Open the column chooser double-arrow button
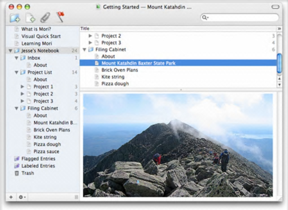 pos(279,29)
